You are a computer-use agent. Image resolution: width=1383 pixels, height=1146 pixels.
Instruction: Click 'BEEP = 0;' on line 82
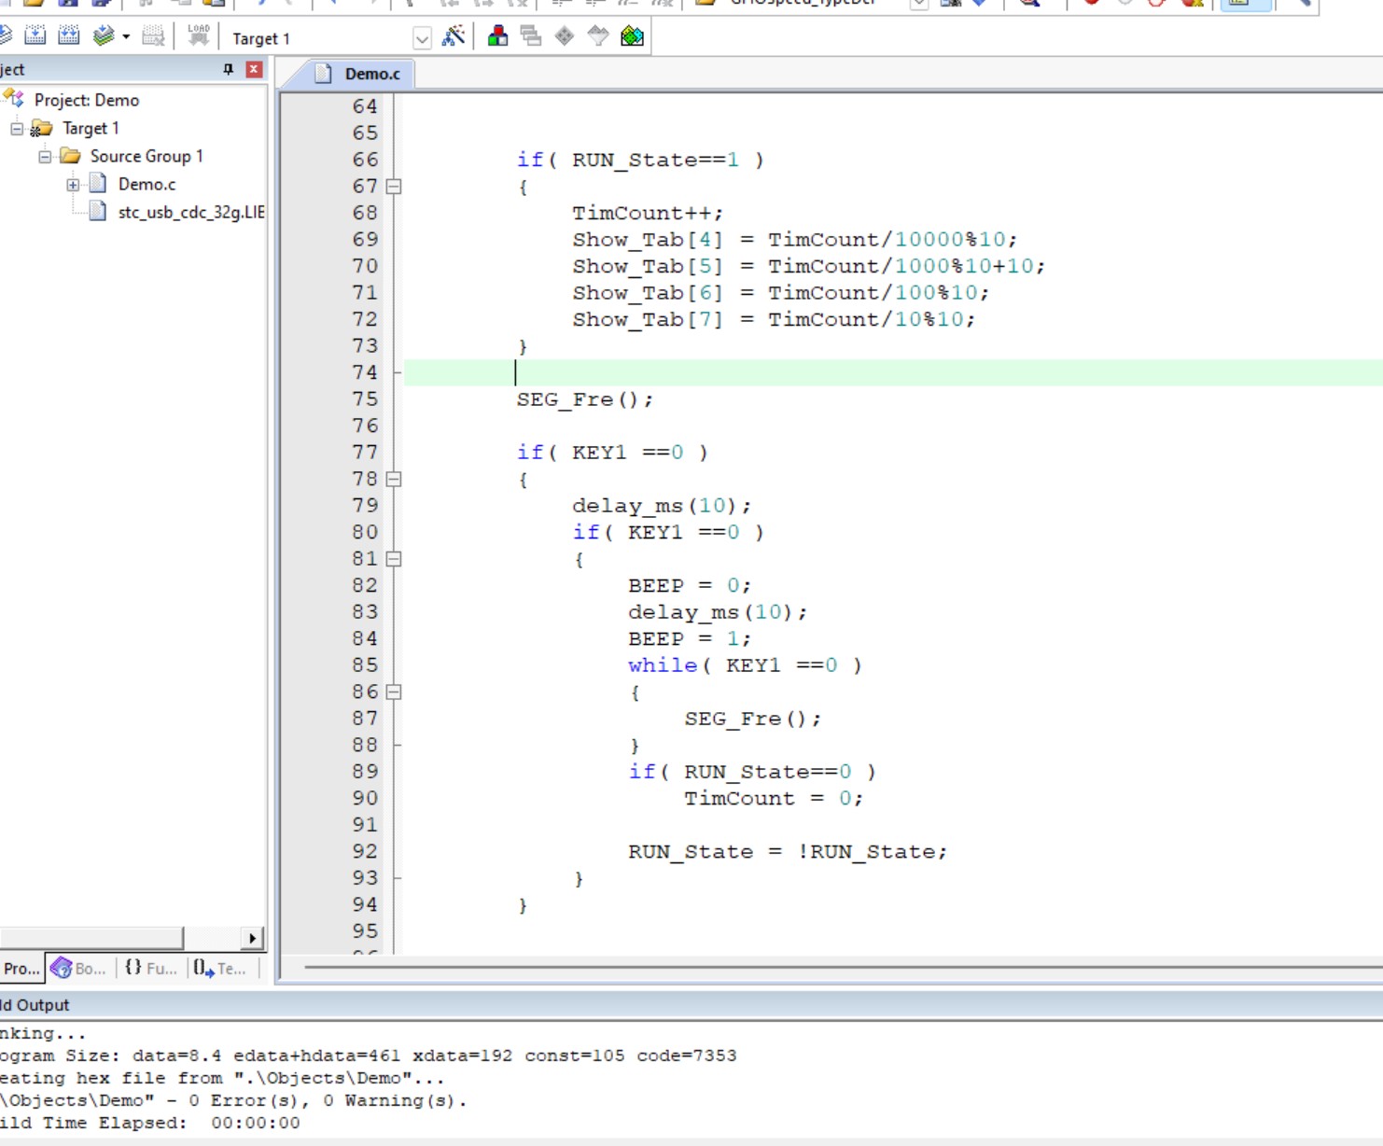pyautogui.click(x=690, y=585)
